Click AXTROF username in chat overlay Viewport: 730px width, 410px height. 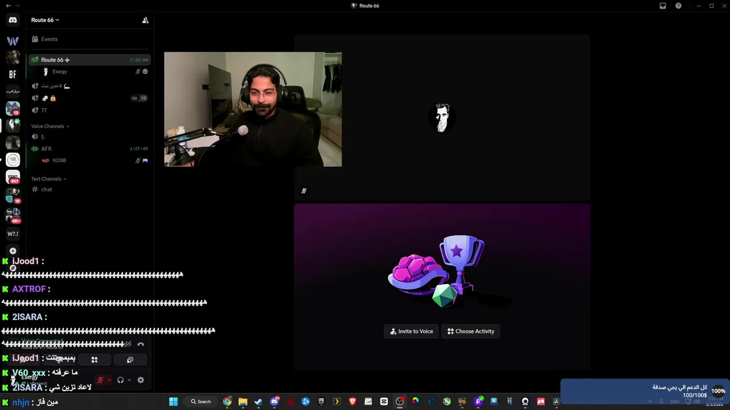point(29,289)
